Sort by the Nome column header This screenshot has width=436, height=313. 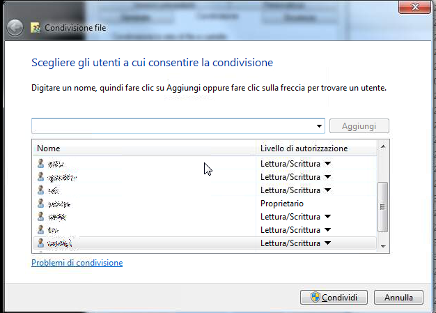(x=144, y=148)
